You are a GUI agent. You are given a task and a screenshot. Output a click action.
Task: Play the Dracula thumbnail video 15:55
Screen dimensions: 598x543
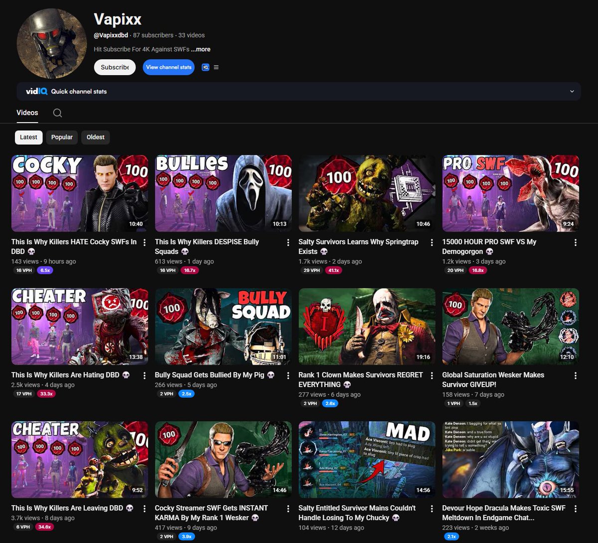point(510,459)
